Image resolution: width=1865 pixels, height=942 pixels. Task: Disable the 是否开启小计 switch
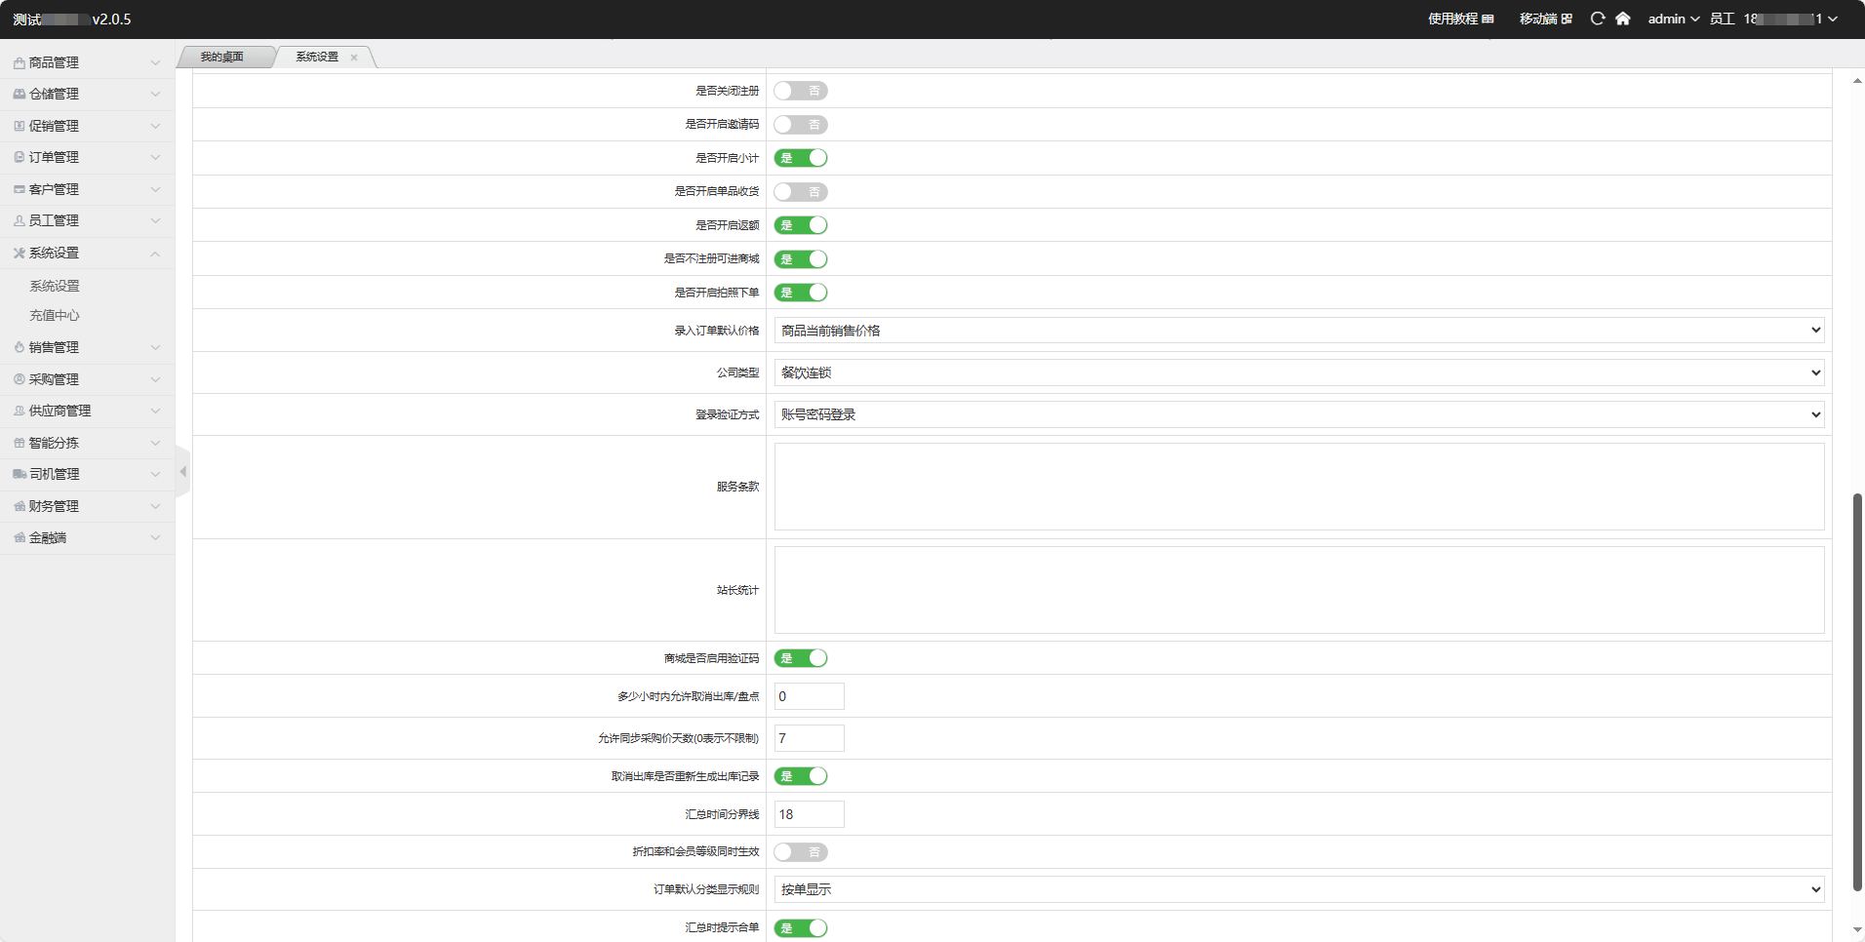(x=800, y=158)
